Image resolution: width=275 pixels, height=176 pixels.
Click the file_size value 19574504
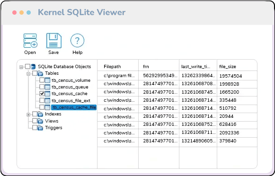click(x=231, y=76)
